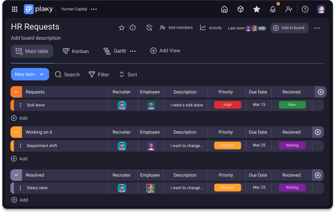Click the board info icon
The height and width of the screenshot is (213, 335).
tap(133, 28)
